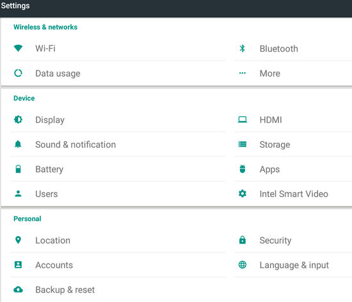Go to Location settings
The image size is (352, 302).
click(118, 240)
